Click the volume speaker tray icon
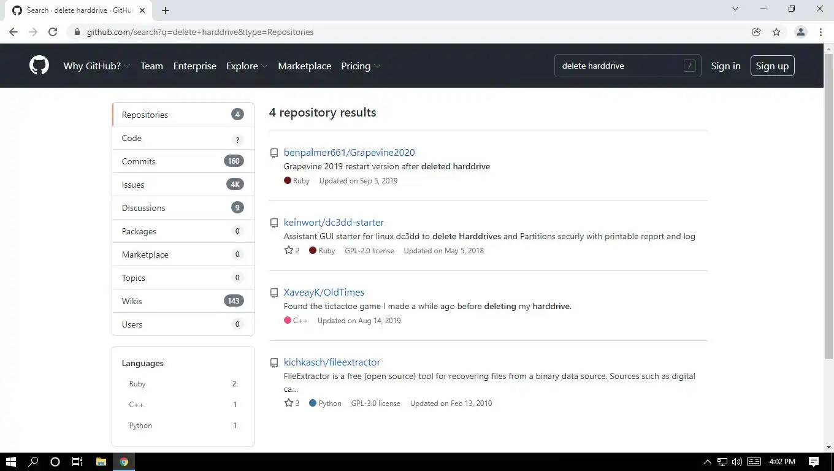 click(736, 462)
